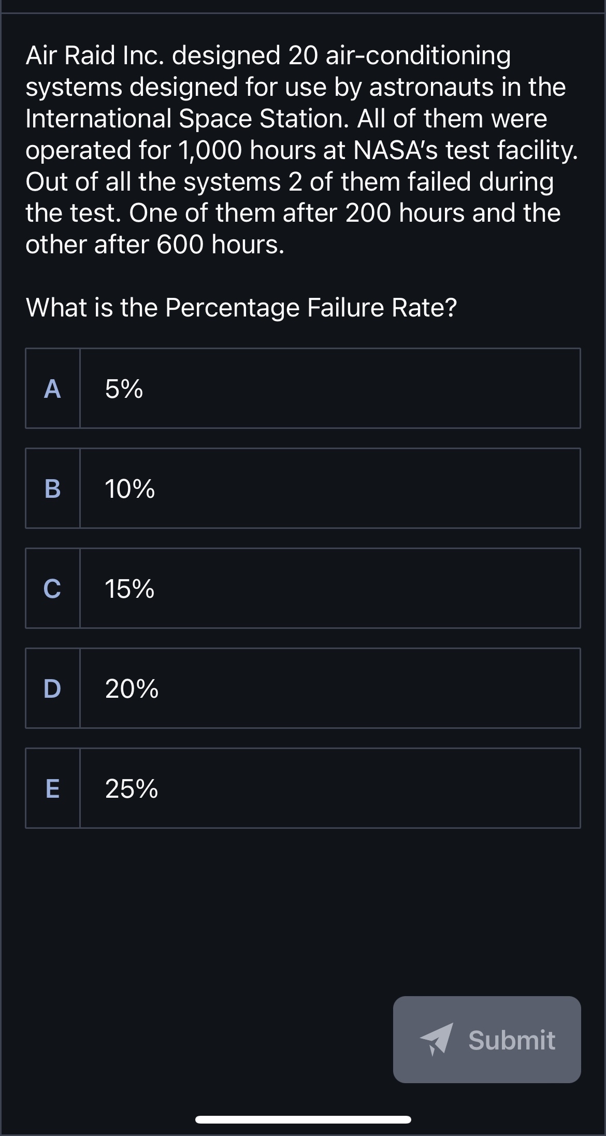606x1136 pixels.
Task: Choose the 25% answer choice
Action: click(132, 788)
